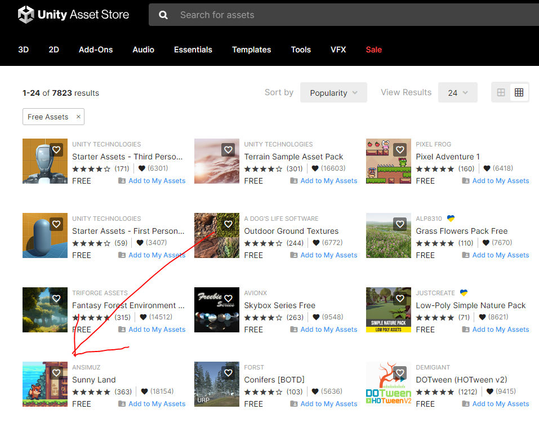Toggle heart on Fantasy Forest Environment thumbnail
539x427 pixels.
56,299
